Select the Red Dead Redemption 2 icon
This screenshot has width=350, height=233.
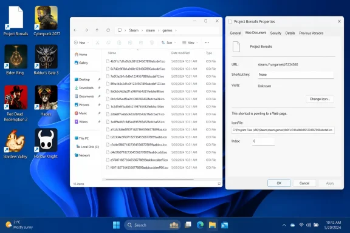point(15,104)
